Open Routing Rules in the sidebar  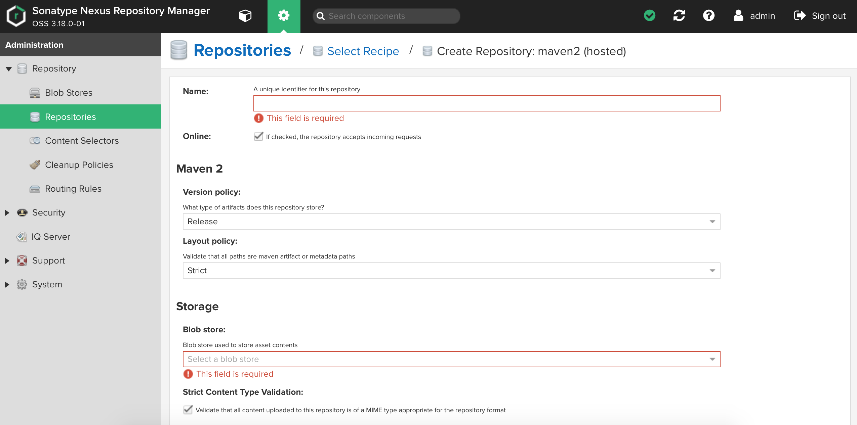(81, 189)
